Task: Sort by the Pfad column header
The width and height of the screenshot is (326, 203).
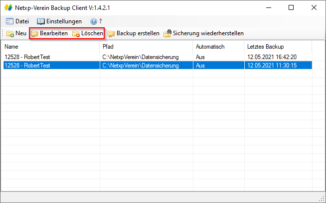Action: click(147, 47)
